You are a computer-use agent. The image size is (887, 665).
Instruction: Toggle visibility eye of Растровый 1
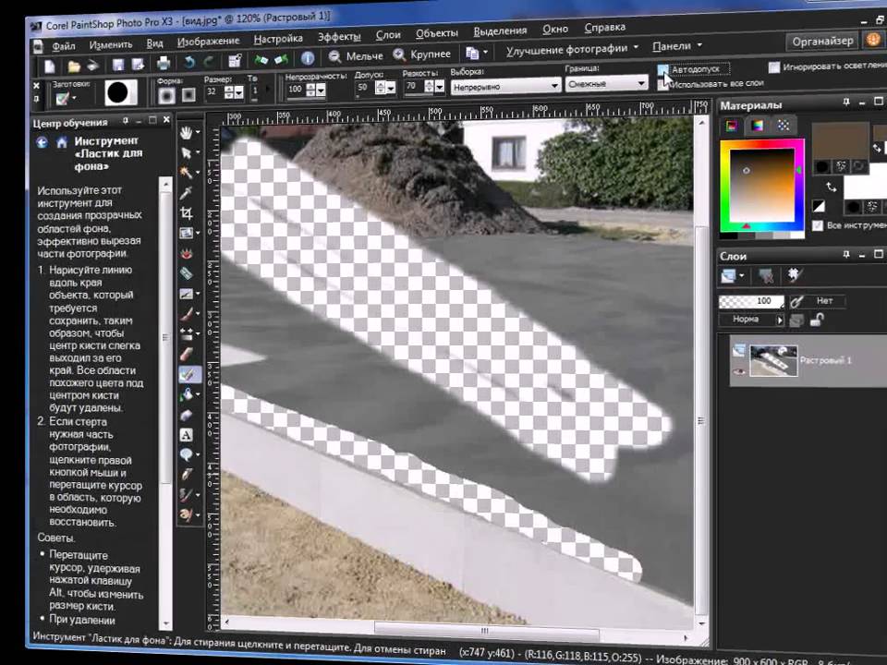[x=738, y=372]
